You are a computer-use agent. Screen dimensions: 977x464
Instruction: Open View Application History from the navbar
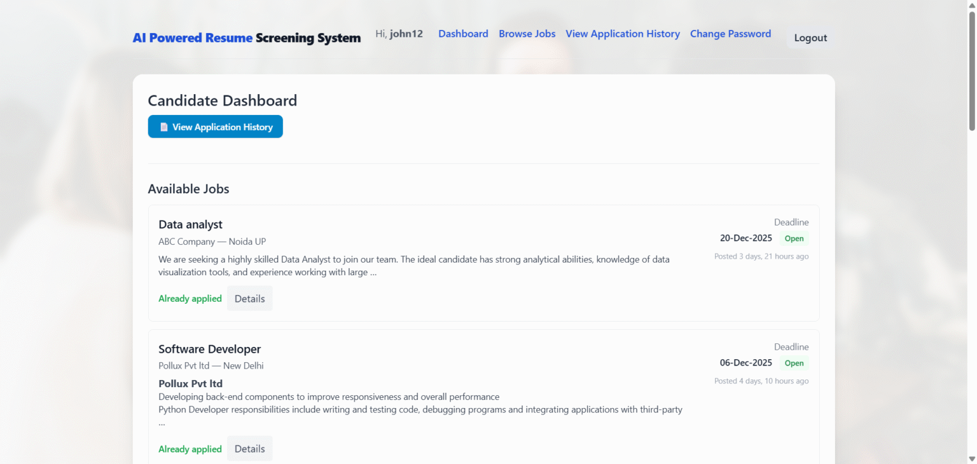pos(622,34)
